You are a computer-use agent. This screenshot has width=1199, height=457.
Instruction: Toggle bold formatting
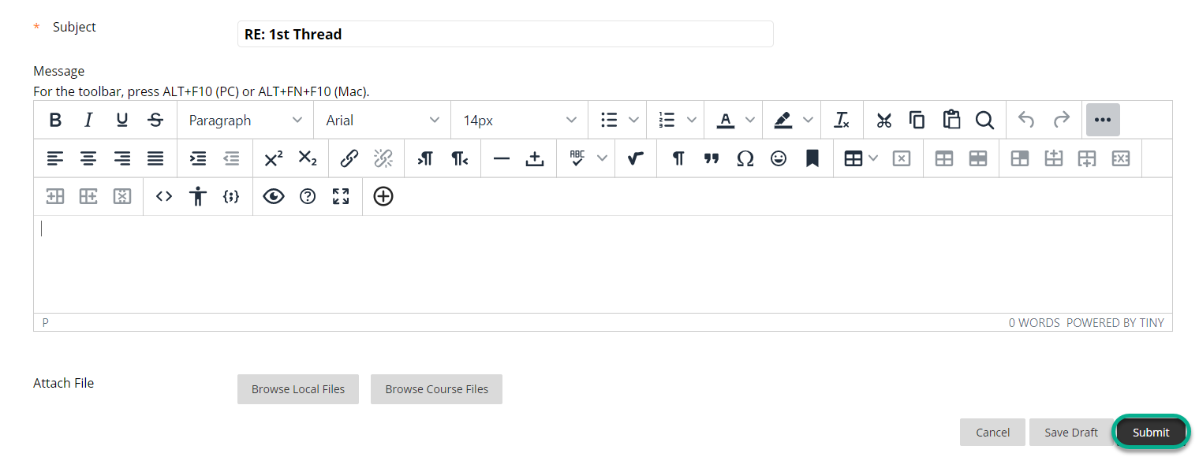coord(55,121)
